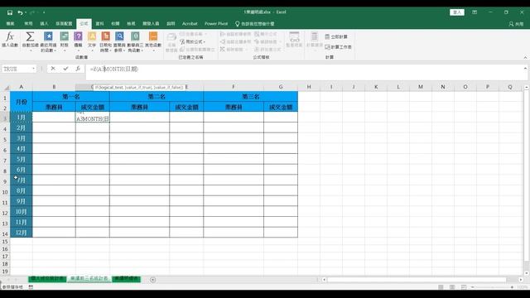Click the IF function tooltip hint
The image size is (530, 298).
click(x=139, y=87)
